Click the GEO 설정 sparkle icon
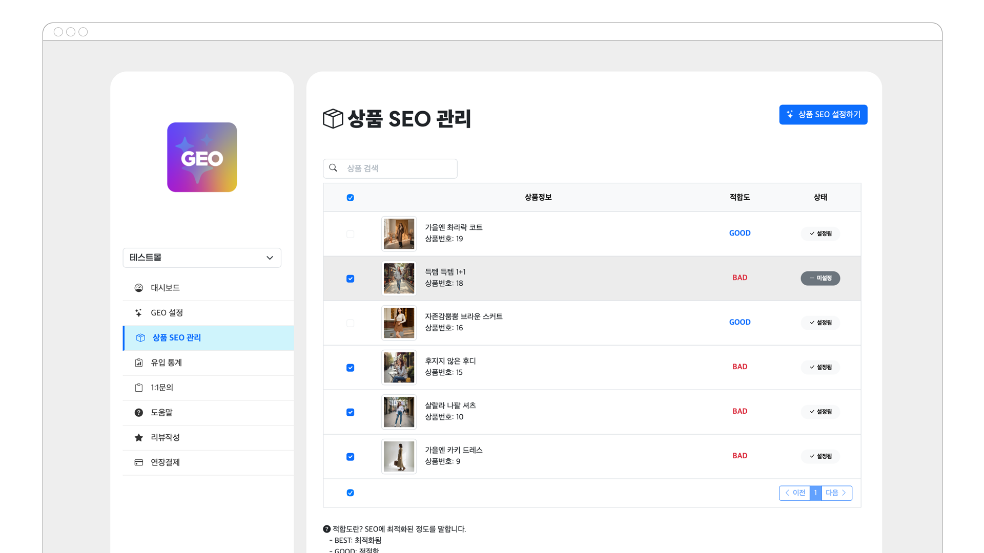Viewport: 984px width, 553px height. [138, 313]
